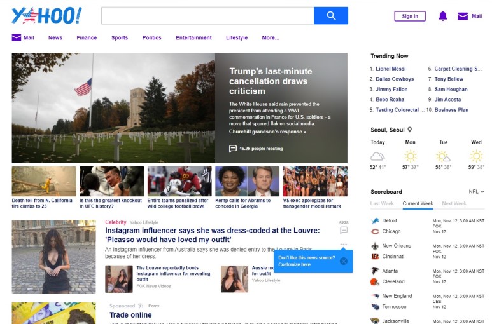
Task: Open trending topic Bebe Rexha
Action: coord(390,100)
